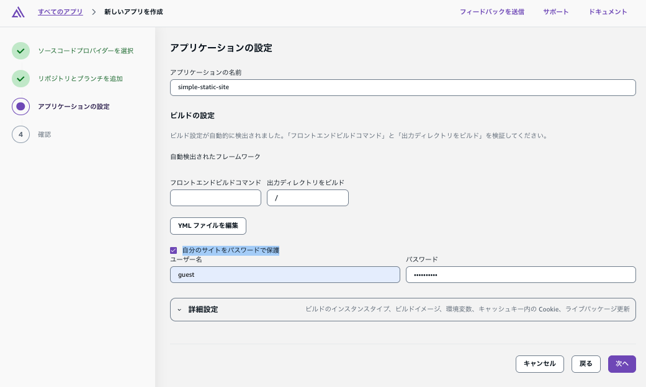Click the breadcrumb chevron after すべてのアプリ

tap(94, 11)
